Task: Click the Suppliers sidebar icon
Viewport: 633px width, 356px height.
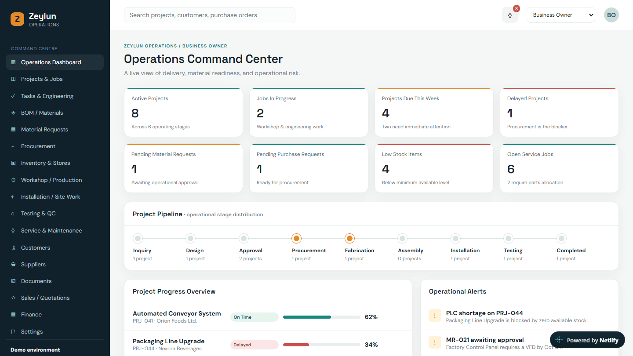Action: 13,265
